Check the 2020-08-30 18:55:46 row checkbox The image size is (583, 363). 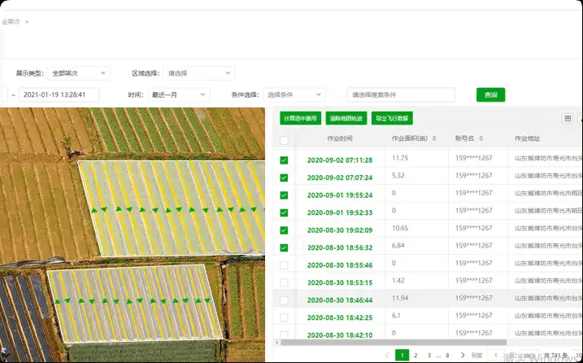pyautogui.click(x=284, y=265)
